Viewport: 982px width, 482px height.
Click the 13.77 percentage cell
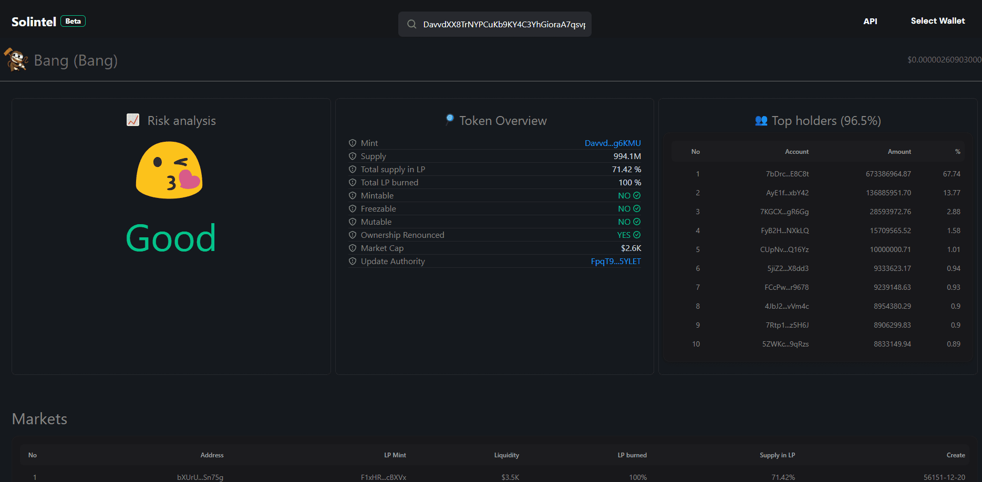(x=952, y=193)
